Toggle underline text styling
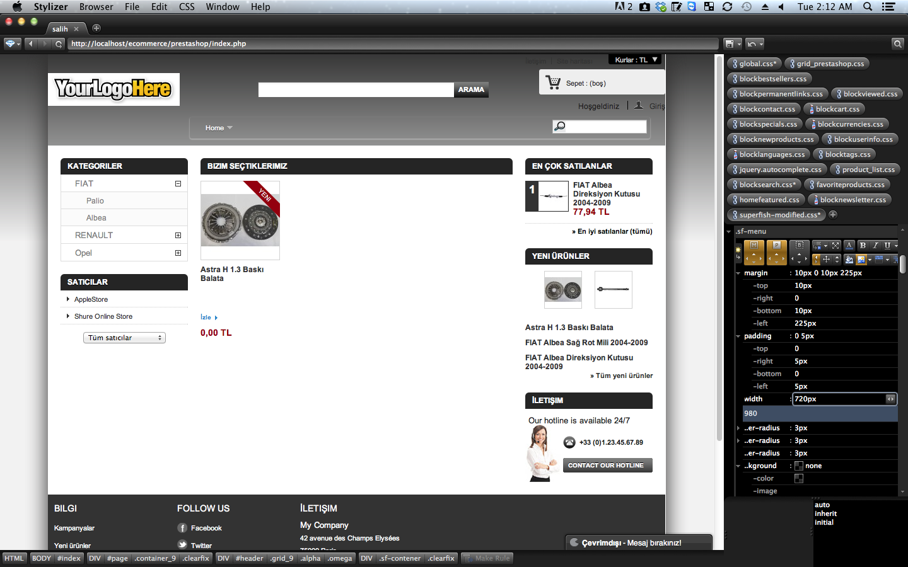 [x=887, y=245]
